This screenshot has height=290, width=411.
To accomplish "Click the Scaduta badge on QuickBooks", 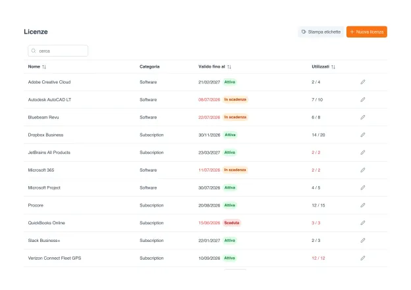I will (232, 223).
